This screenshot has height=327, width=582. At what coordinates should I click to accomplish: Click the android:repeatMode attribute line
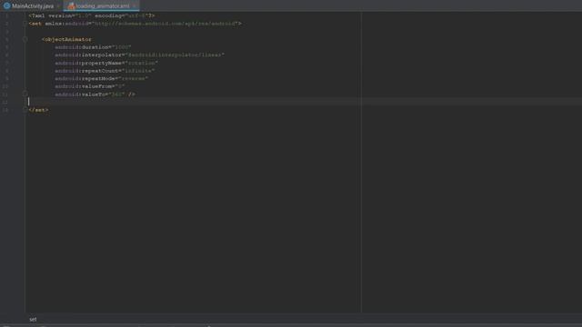point(101,79)
